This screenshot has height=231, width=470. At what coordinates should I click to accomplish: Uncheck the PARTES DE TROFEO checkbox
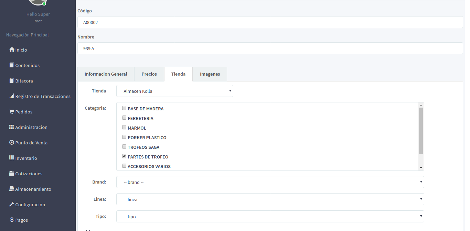tap(124, 156)
